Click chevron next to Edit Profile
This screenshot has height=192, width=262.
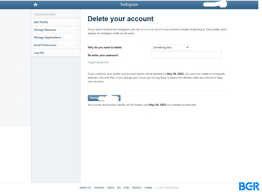77,22
